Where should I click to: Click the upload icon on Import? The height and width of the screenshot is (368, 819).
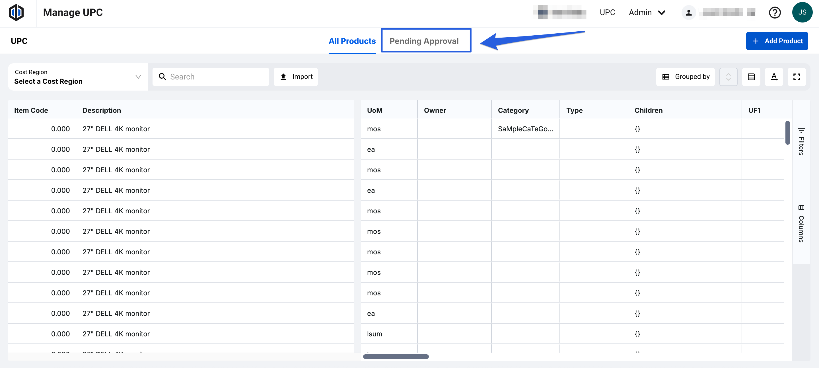coord(283,77)
